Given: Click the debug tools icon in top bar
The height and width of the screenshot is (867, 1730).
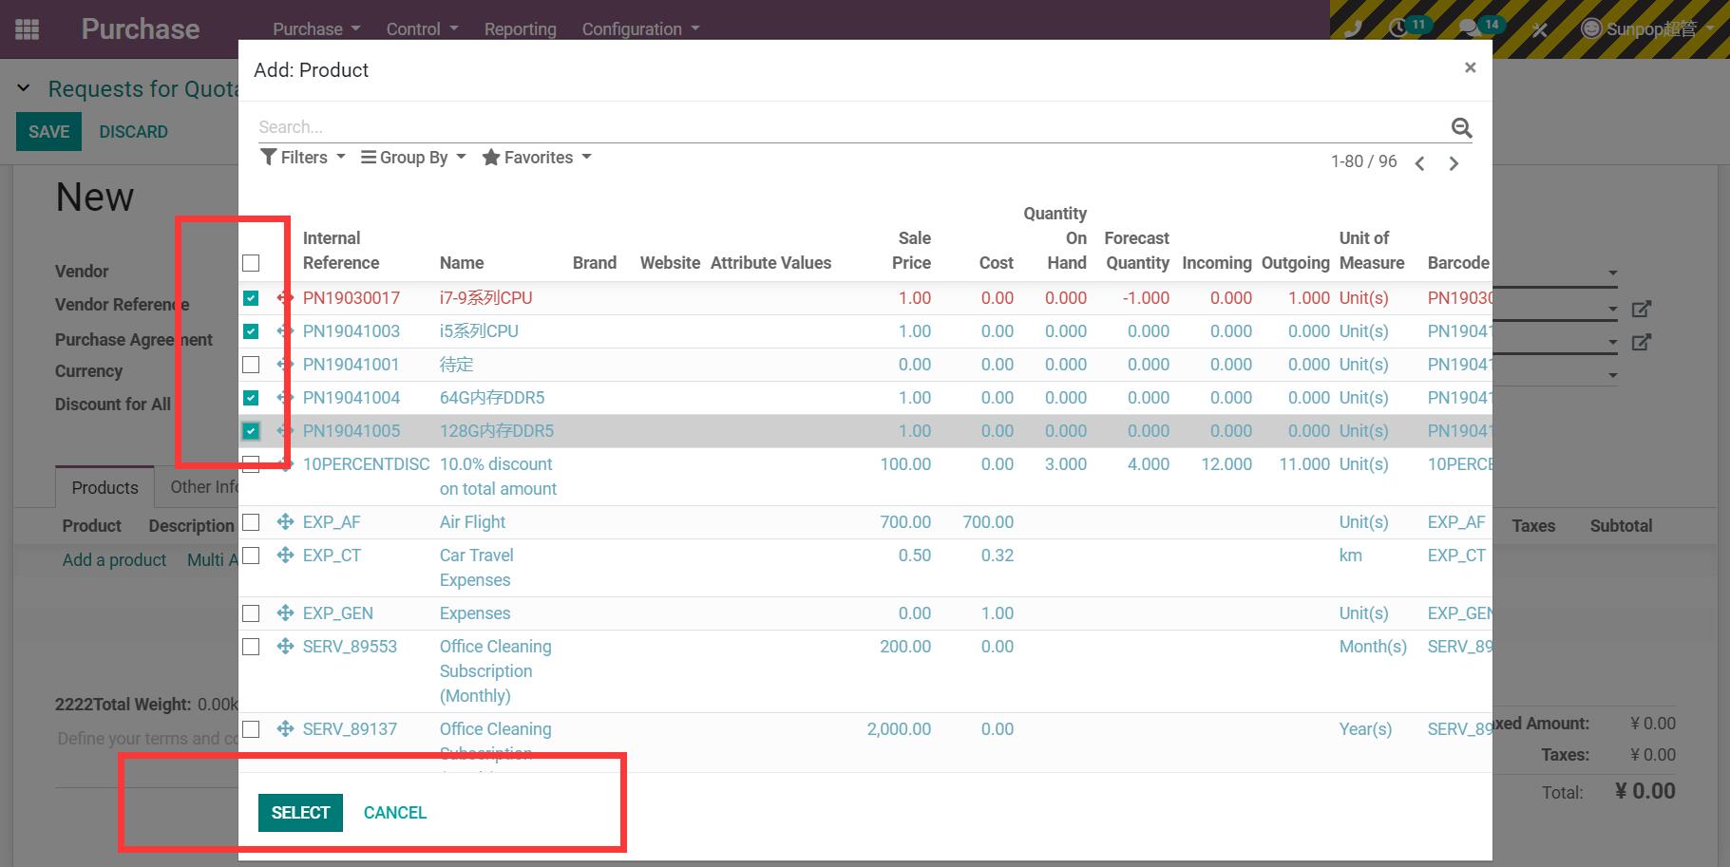Looking at the screenshot, I should coord(1540,29).
